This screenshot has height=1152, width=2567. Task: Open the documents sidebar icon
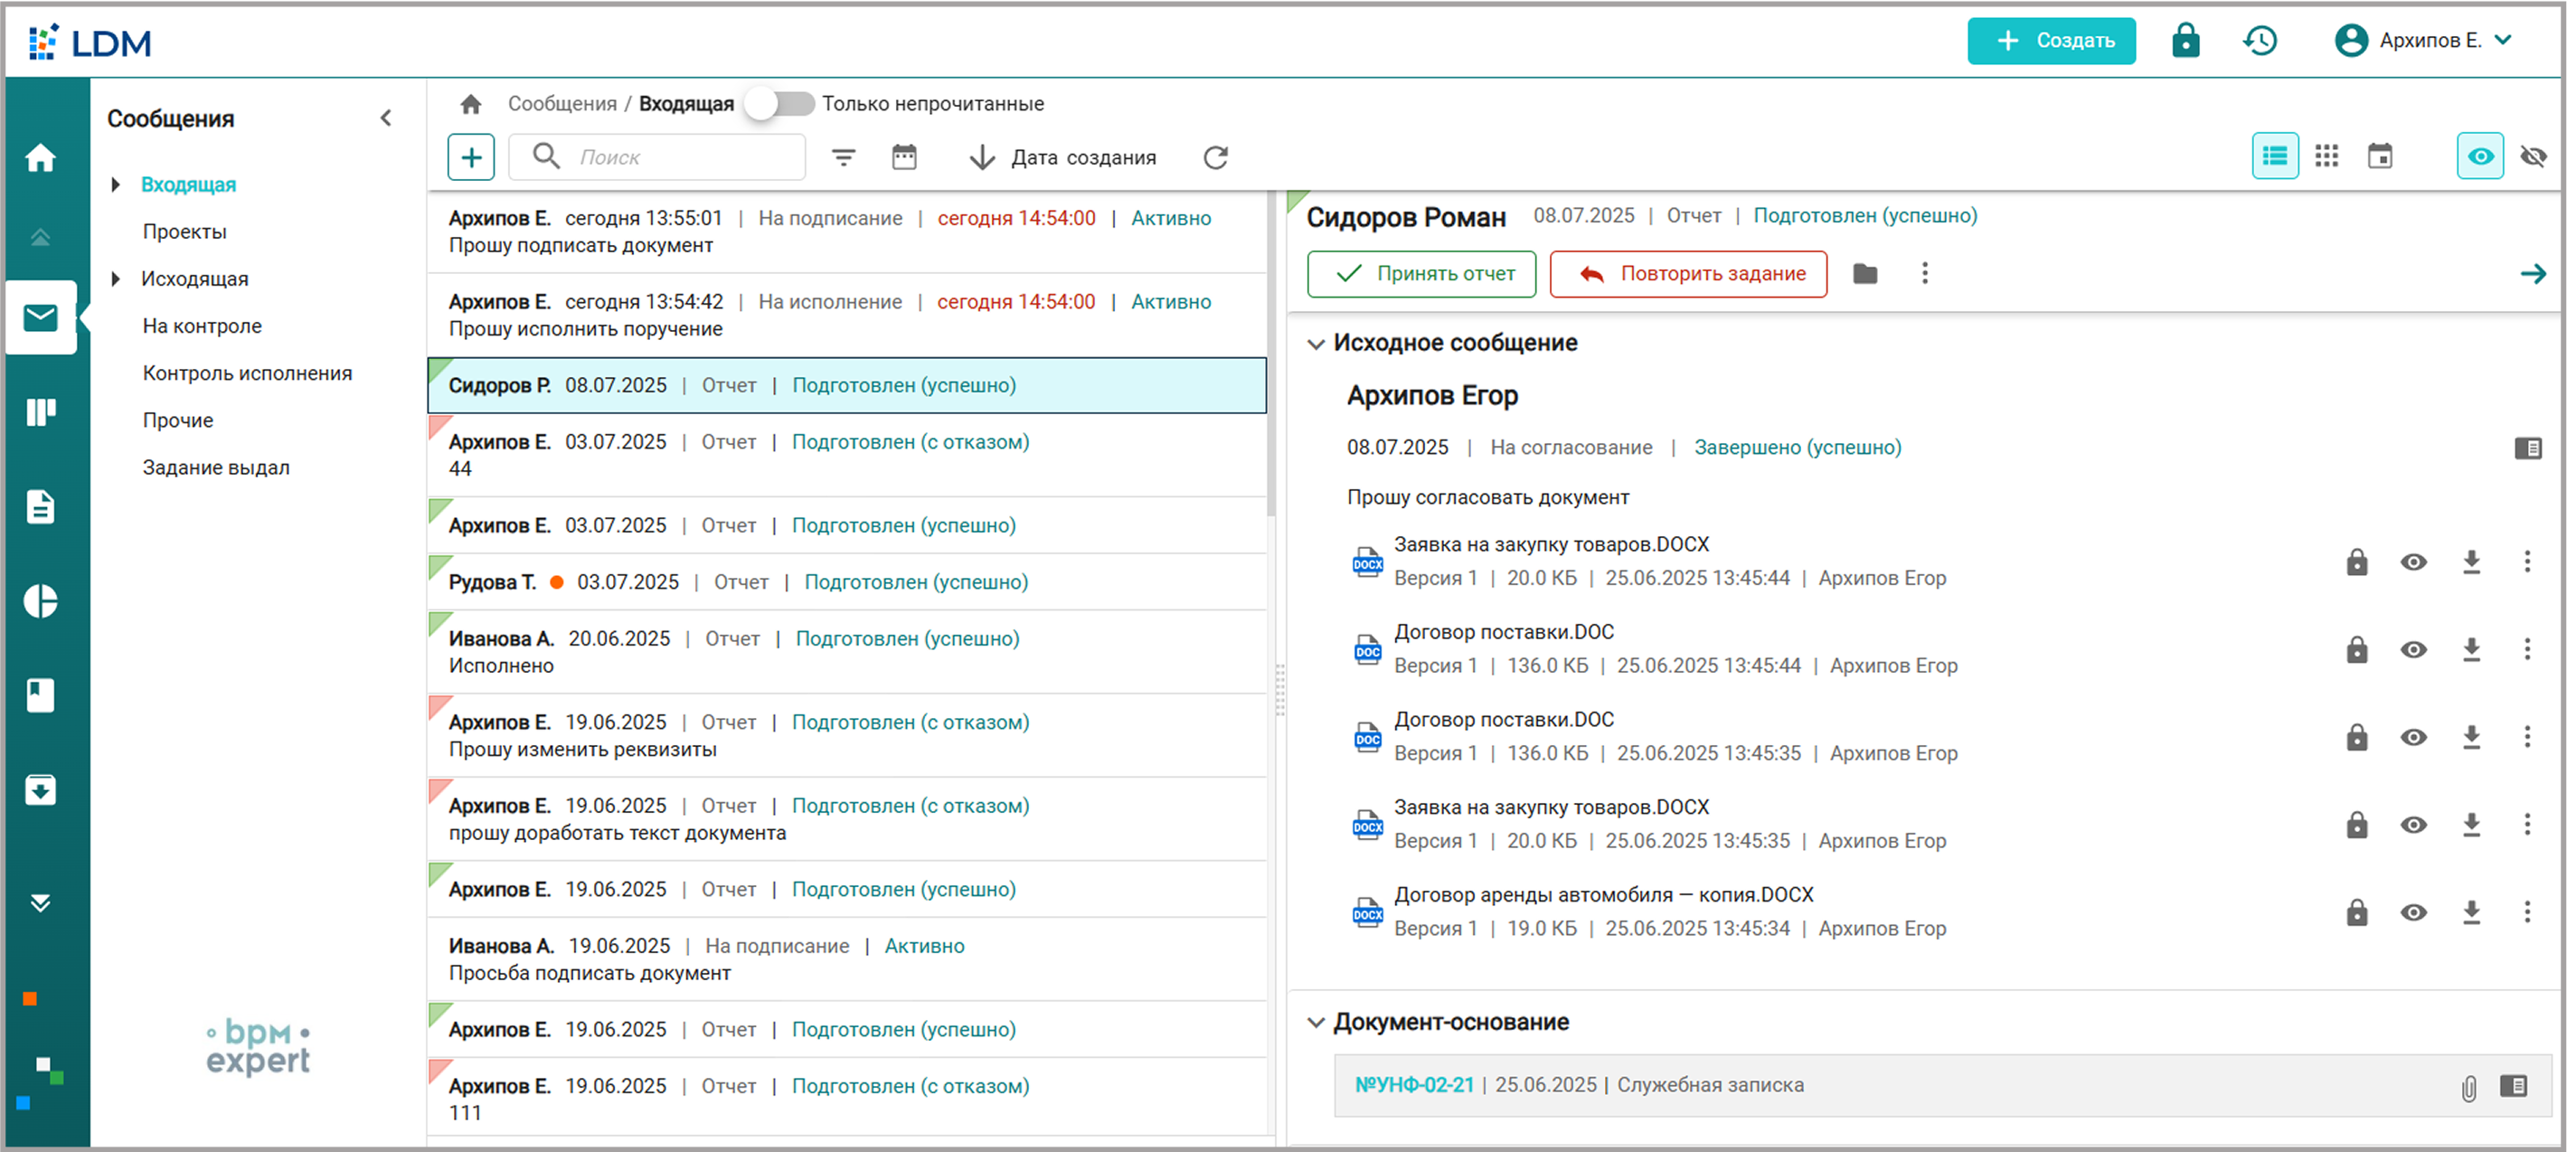coord(41,506)
